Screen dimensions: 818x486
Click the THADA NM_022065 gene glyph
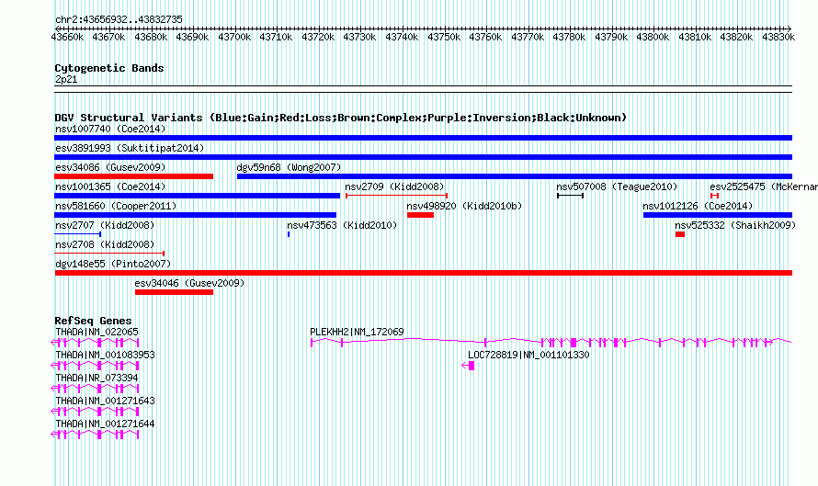95,343
